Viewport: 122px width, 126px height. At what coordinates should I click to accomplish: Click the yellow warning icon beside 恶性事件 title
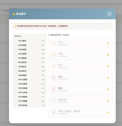click(x=14, y=14)
